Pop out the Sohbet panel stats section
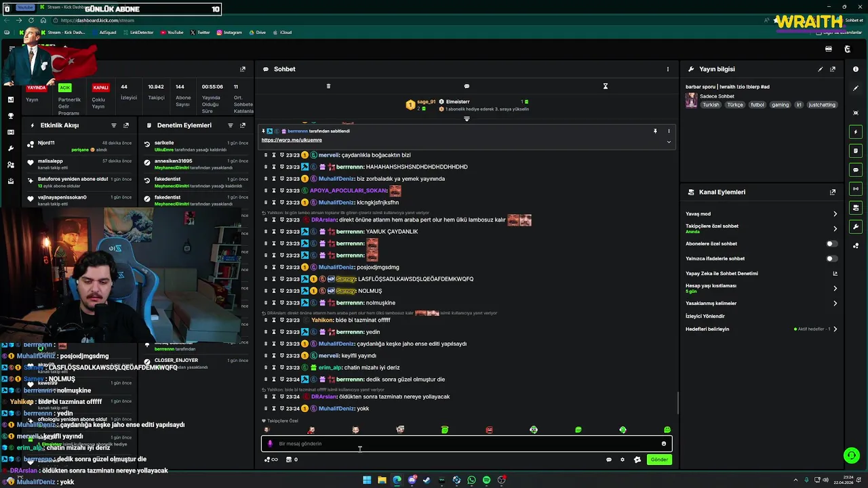 (243, 69)
